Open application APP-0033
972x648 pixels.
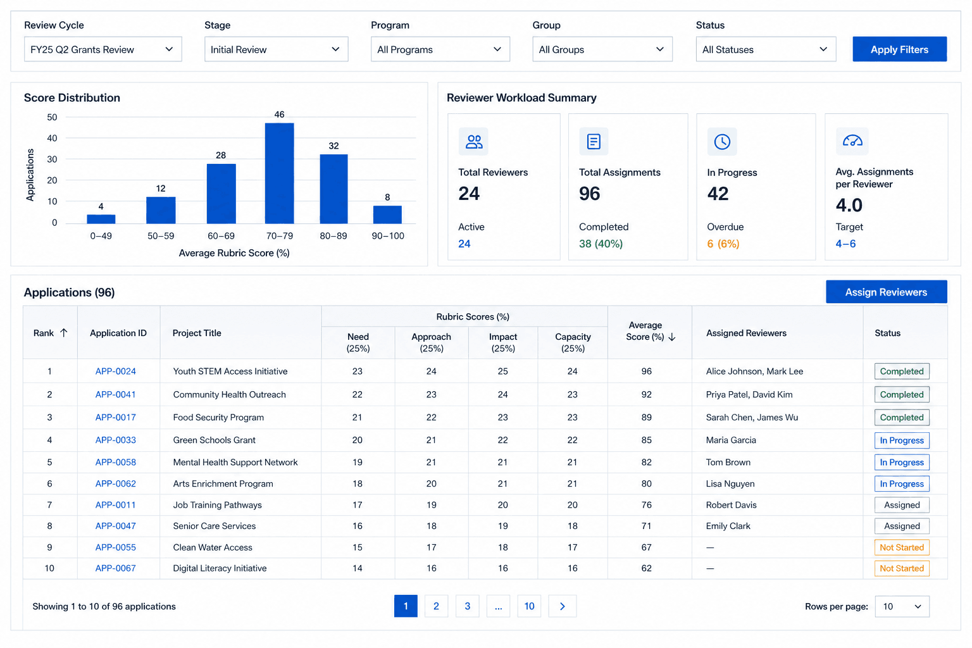coord(116,440)
